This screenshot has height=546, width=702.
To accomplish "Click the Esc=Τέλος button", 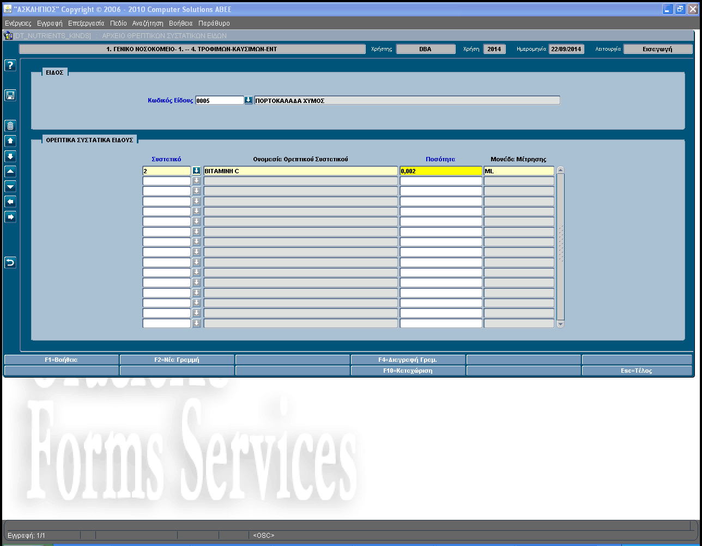I will click(x=637, y=371).
